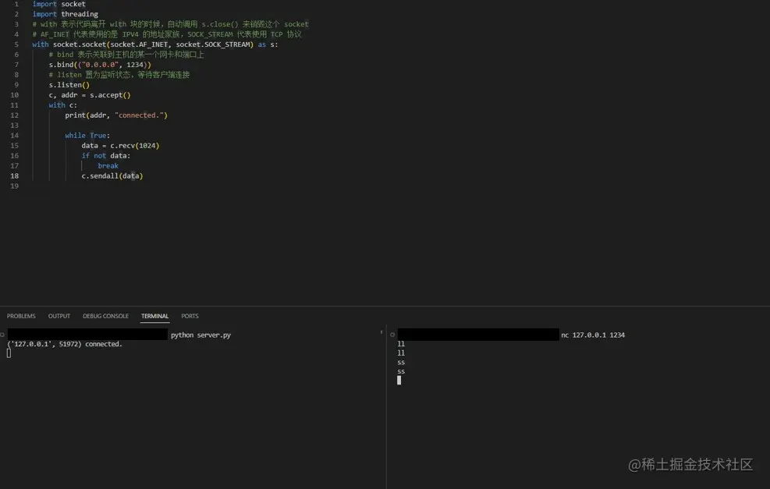Click the right terminal prompt circle icon
Screen dimensions: 770x489
click(x=392, y=335)
